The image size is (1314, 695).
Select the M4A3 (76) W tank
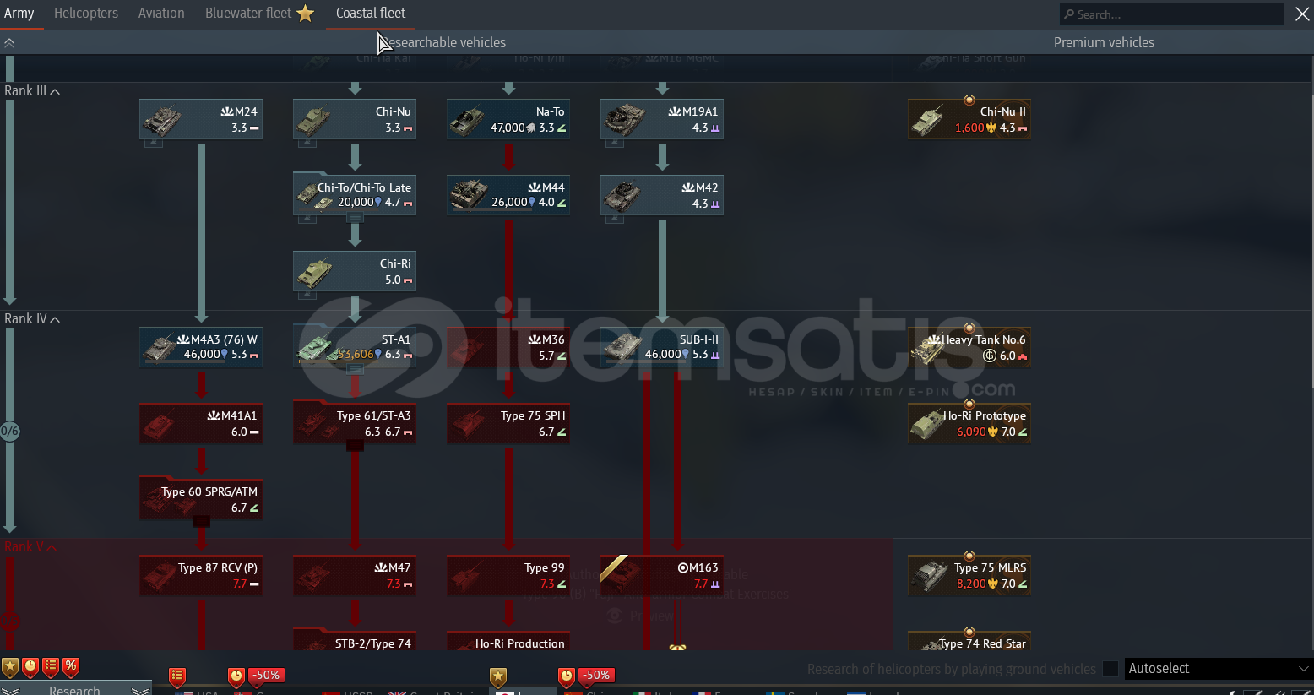point(201,347)
